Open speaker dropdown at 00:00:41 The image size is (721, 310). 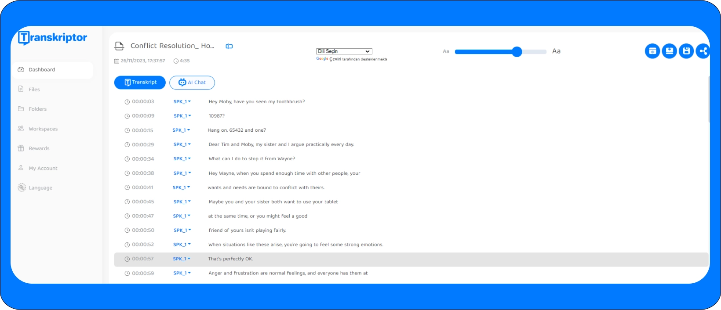click(181, 187)
